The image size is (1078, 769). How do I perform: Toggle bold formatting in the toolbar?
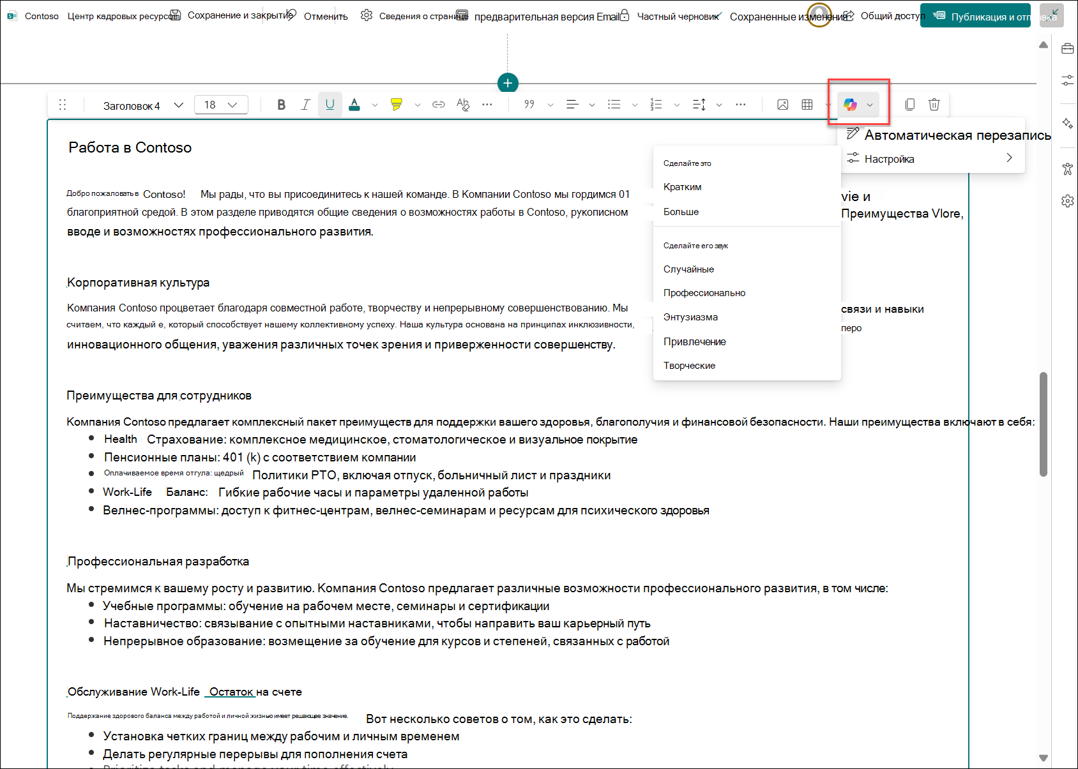coord(281,105)
